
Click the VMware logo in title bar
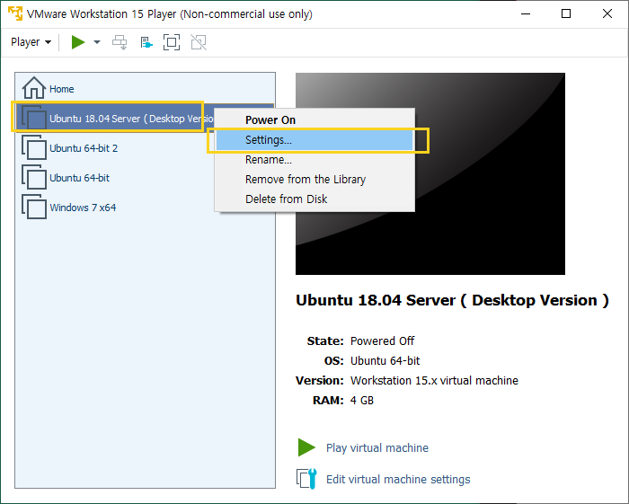(15, 13)
